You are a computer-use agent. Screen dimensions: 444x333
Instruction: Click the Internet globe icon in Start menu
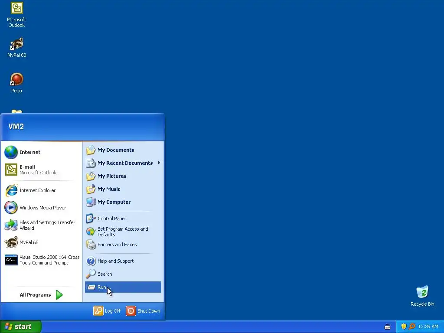click(x=11, y=152)
